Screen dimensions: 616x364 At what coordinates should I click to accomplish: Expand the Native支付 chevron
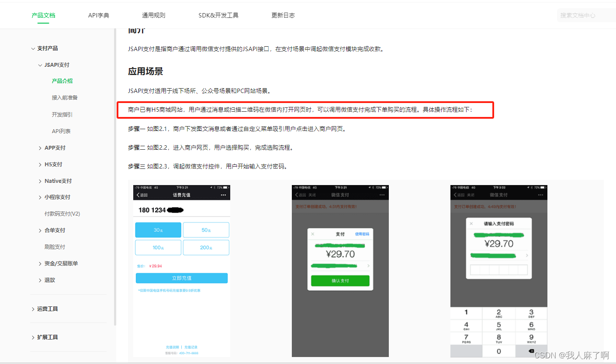click(x=40, y=181)
